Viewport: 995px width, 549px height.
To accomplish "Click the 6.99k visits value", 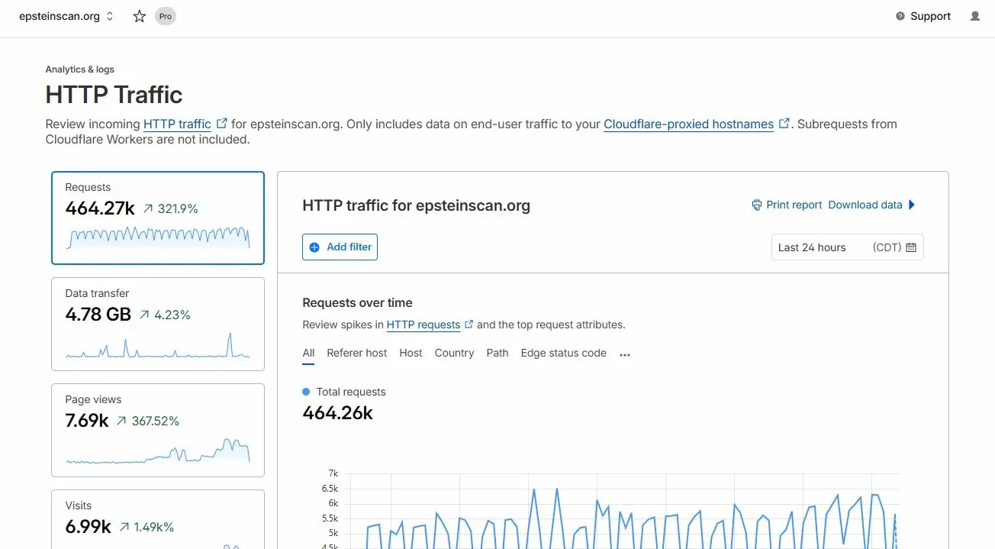I will (88, 526).
